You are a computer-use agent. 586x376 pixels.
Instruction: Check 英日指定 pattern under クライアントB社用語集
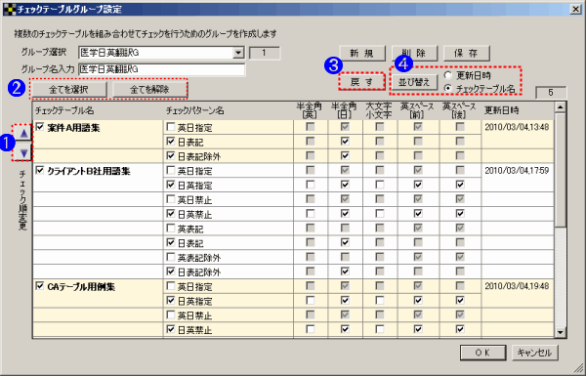tap(171, 171)
